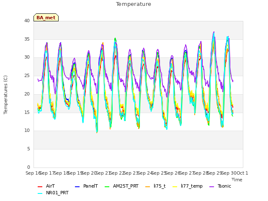This screenshot has height=201, width=268.
Task: Click the Time axis label
Action: click(x=237, y=180)
